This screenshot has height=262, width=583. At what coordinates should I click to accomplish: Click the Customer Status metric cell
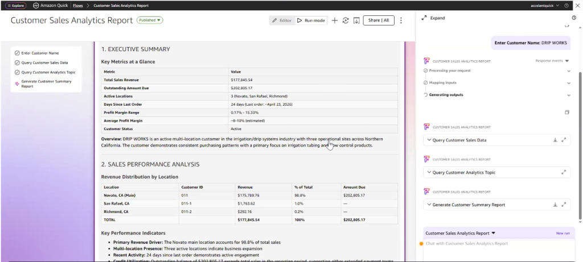[165, 129]
